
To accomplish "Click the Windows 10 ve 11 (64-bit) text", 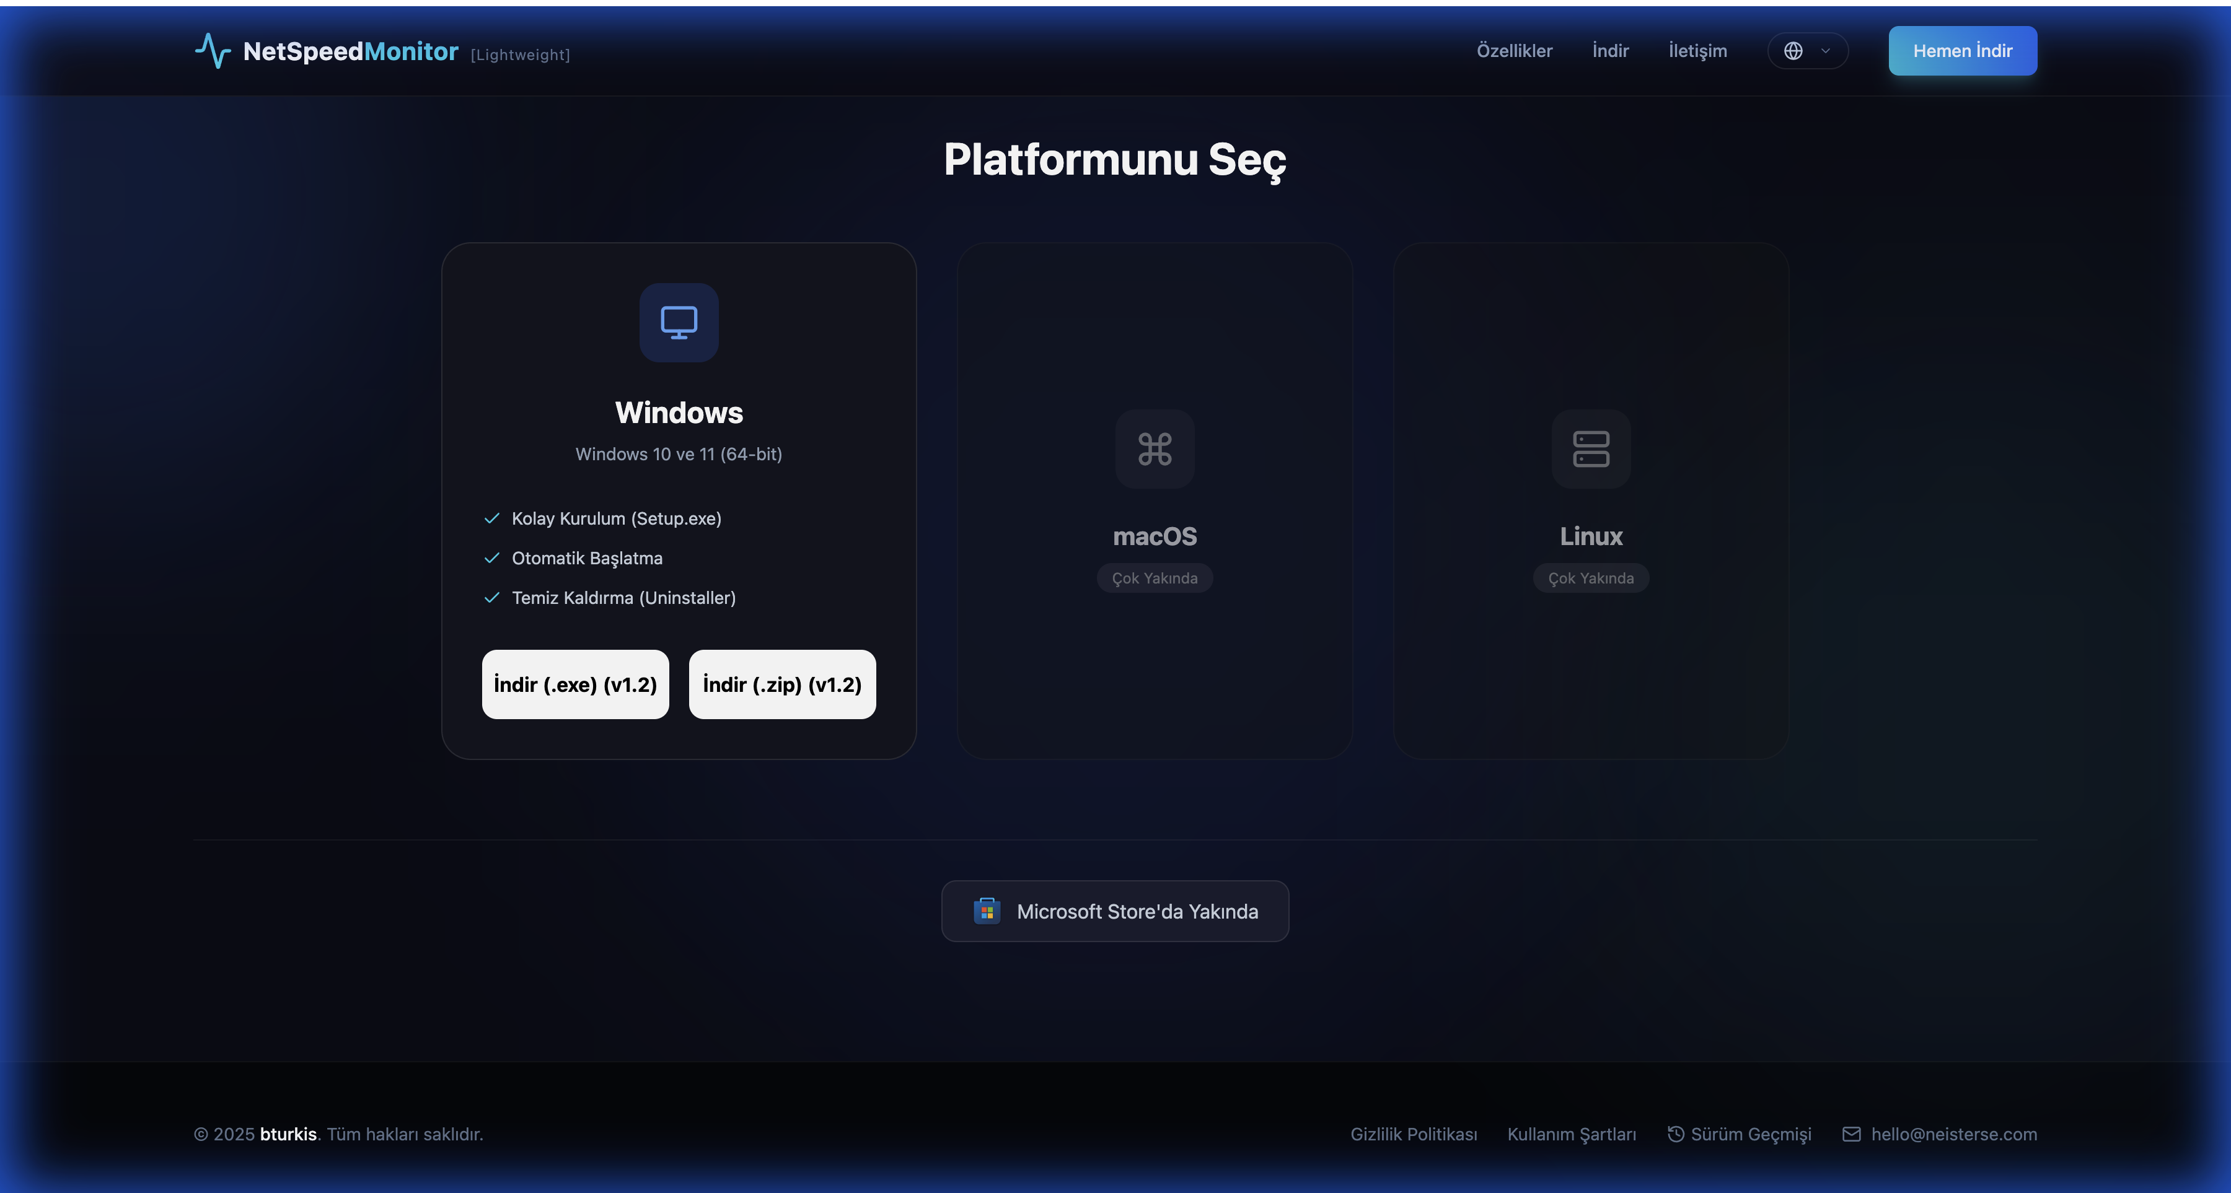I will click(679, 453).
